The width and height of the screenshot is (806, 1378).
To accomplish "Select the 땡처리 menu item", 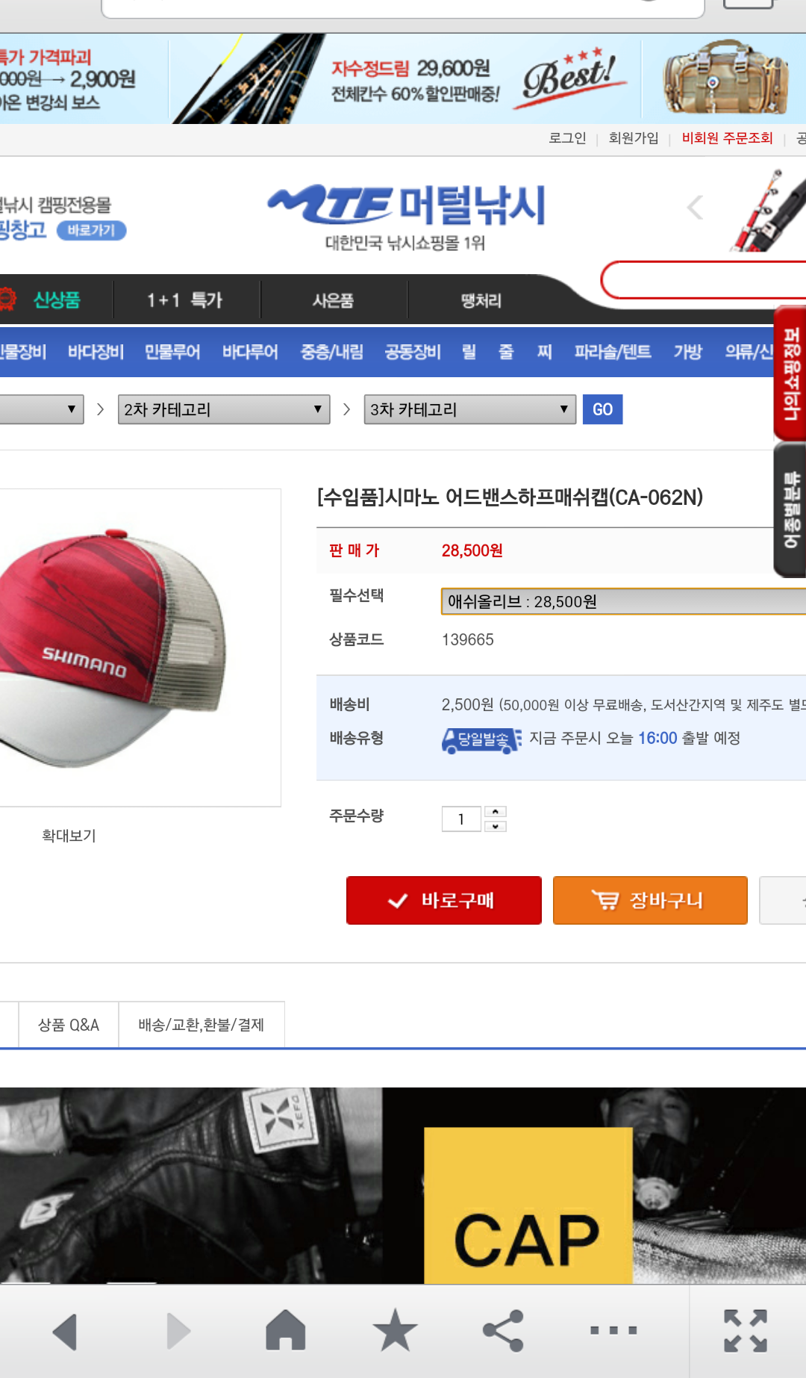I will tap(481, 300).
